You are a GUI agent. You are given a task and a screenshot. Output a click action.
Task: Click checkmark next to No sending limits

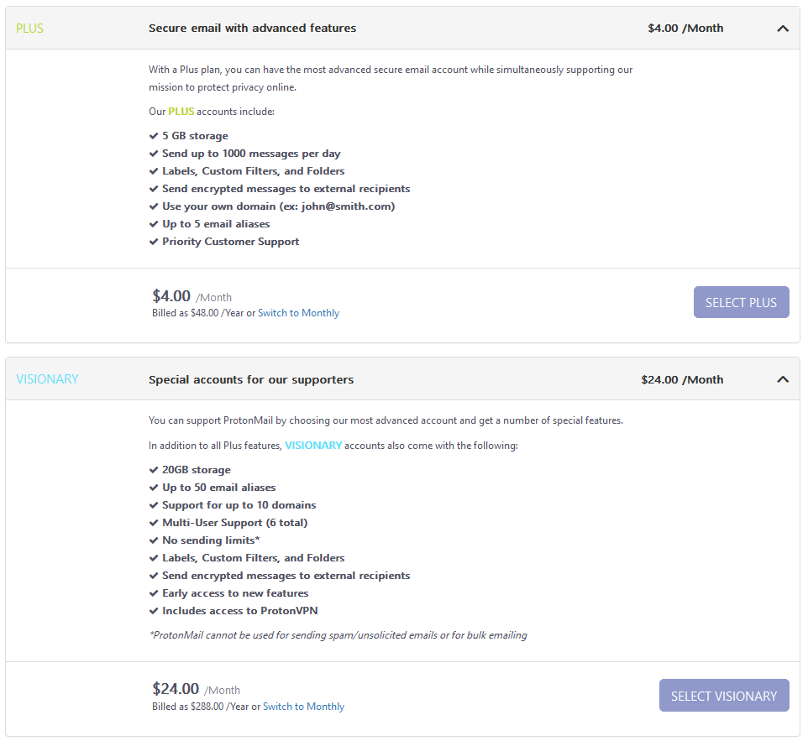[x=154, y=540]
